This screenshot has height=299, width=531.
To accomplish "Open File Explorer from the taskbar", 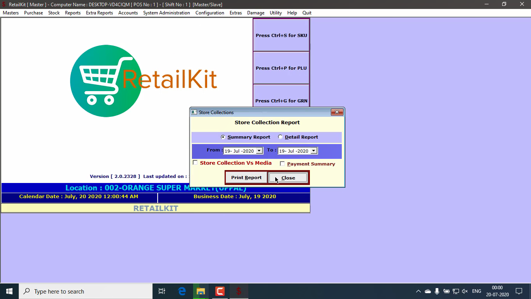I will pos(201,291).
